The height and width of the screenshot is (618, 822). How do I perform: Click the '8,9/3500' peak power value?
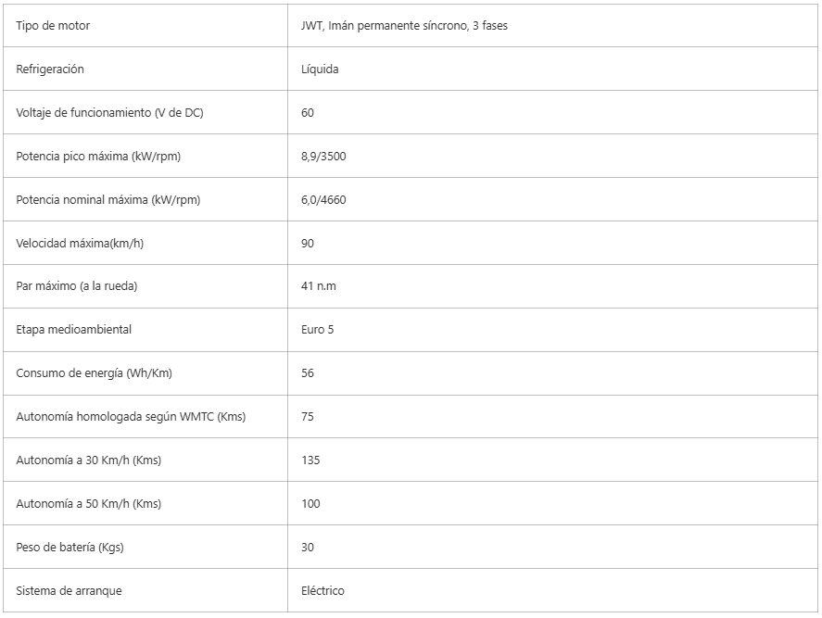[x=323, y=157]
